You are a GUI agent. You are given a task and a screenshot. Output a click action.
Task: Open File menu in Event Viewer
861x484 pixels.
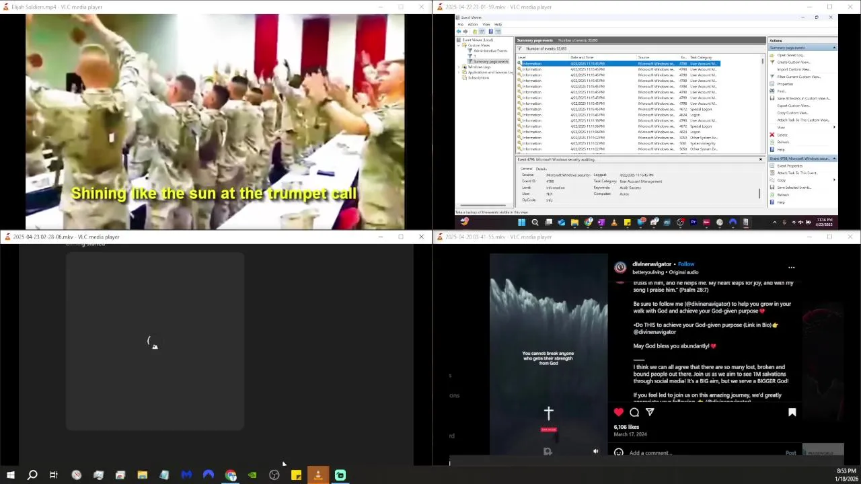pyautogui.click(x=461, y=24)
